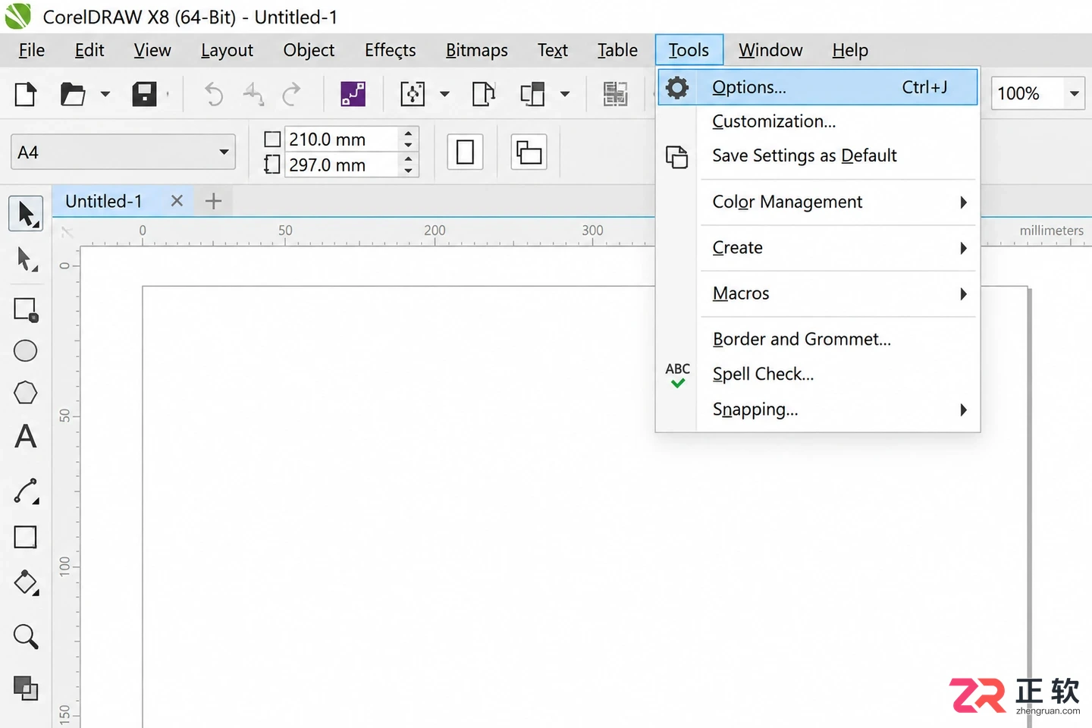This screenshot has height=728, width=1092.
Task: Add a new document tab with plus
Action: pyautogui.click(x=214, y=201)
